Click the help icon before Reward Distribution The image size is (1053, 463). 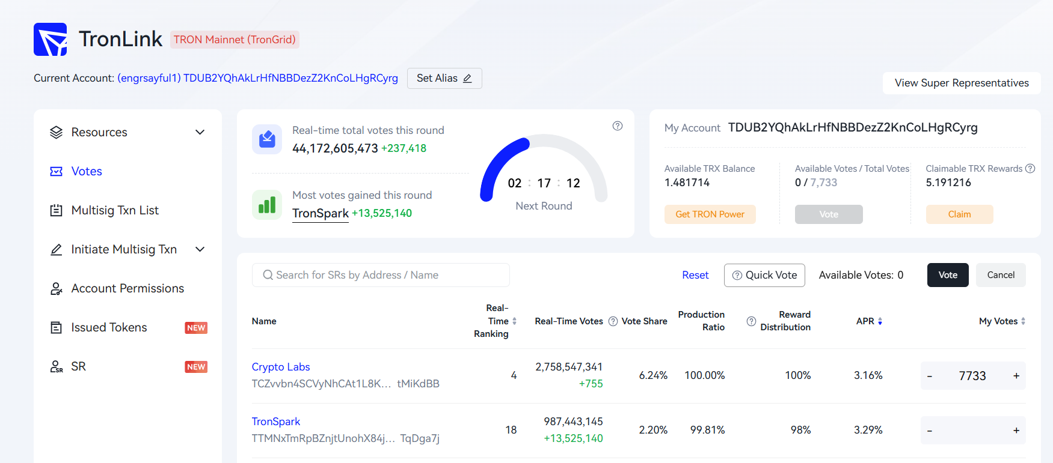751,321
